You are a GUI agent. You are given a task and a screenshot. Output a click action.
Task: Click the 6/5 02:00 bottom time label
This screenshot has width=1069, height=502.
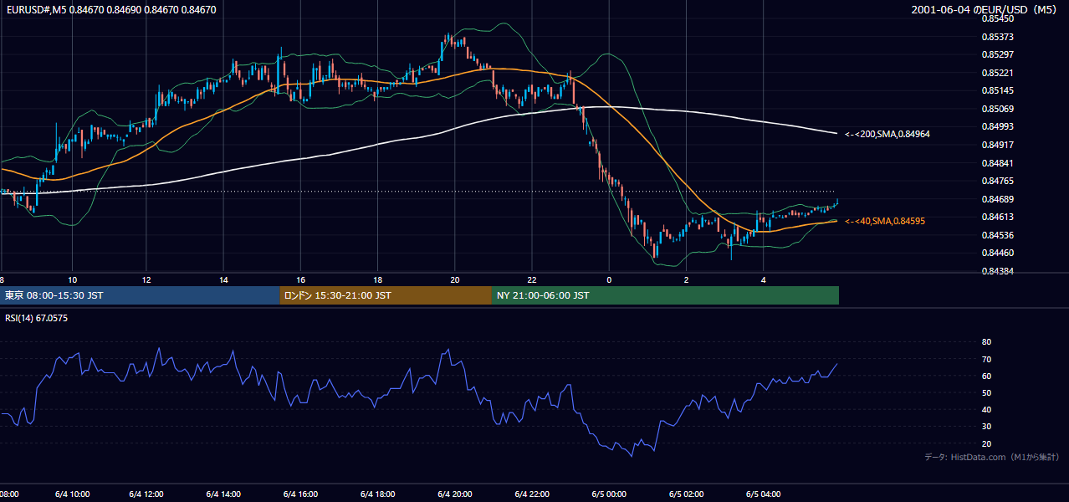point(686,494)
